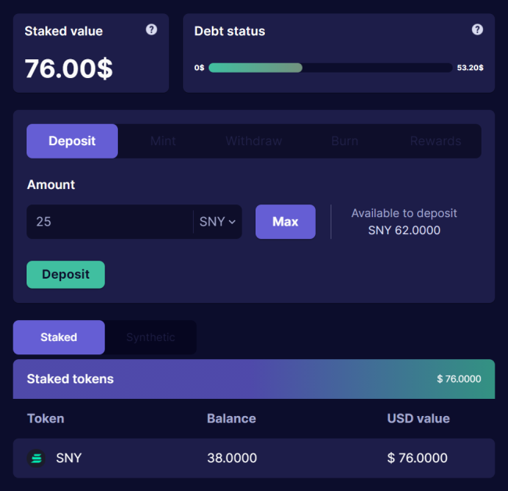This screenshot has width=508, height=491.
Task: Switch to the Mint tab
Action: (x=163, y=141)
